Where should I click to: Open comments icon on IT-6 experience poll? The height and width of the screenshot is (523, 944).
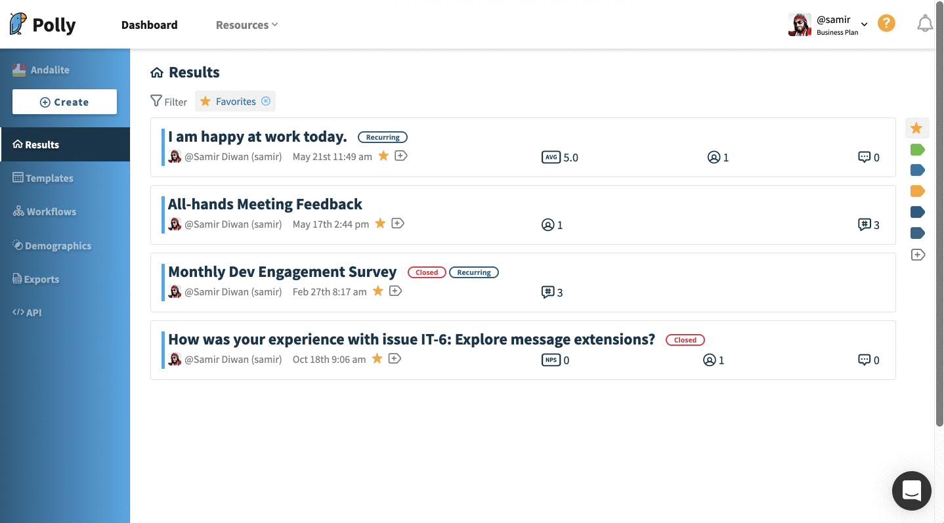[x=864, y=360]
